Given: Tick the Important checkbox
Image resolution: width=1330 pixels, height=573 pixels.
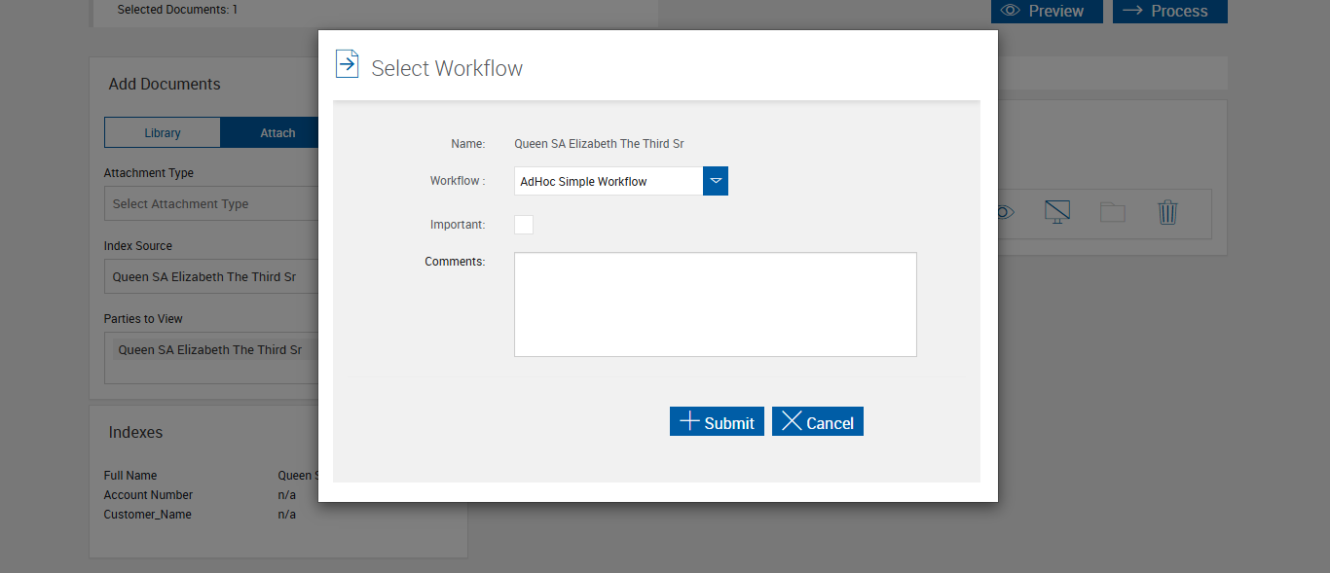Looking at the screenshot, I should (524, 225).
